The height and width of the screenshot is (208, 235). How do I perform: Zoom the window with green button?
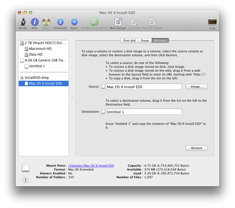[x=31, y=13]
